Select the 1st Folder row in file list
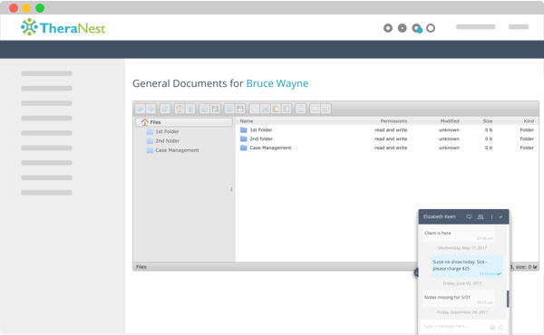The width and height of the screenshot is (544, 335). [387, 129]
